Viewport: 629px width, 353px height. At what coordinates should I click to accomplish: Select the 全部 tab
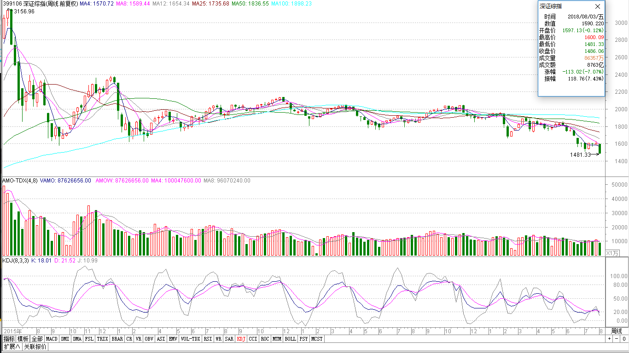point(37,339)
